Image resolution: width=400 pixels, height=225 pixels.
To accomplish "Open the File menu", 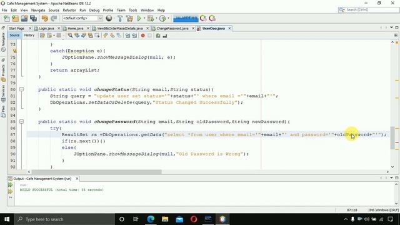I will point(4,10).
